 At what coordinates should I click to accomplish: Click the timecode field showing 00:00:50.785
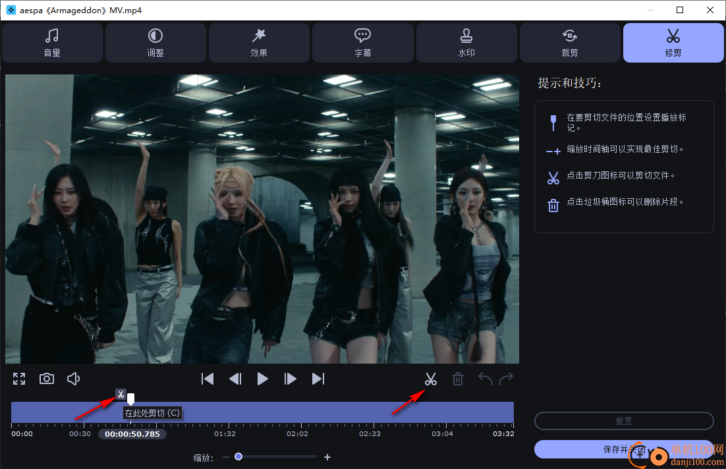pyautogui.click(x=132, y=434)
